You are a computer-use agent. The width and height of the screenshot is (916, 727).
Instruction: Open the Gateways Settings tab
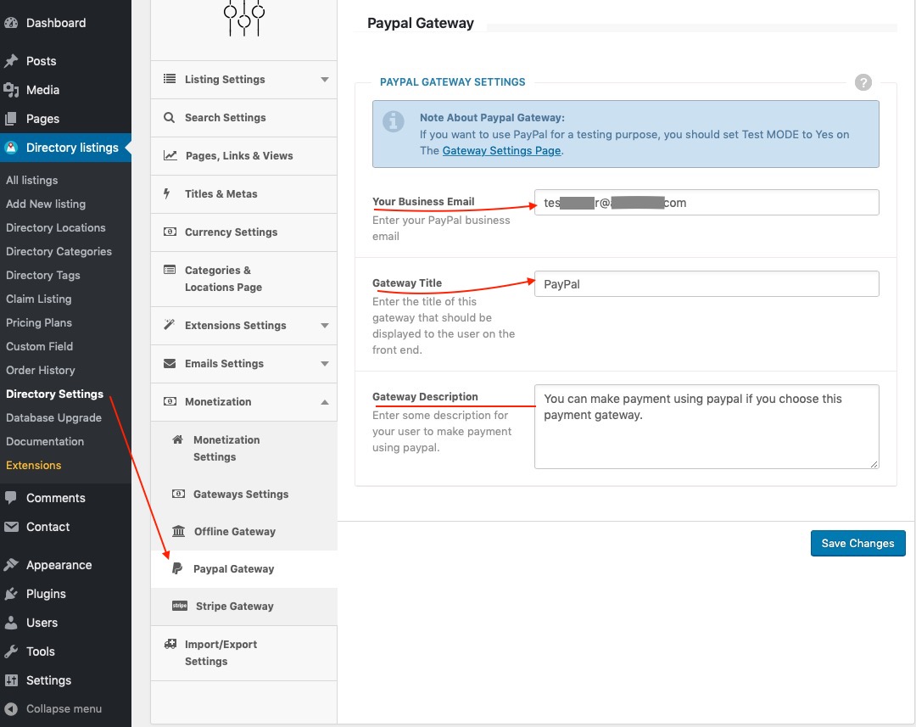[241, 494]
